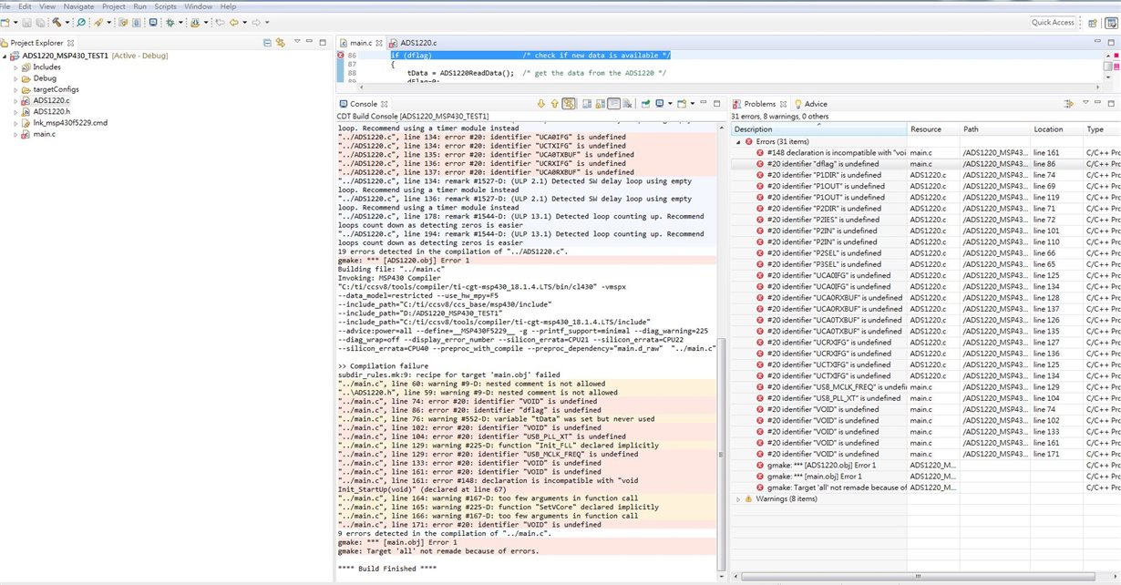
Task: Go to previous error in Console
Action: click(554, 104)
